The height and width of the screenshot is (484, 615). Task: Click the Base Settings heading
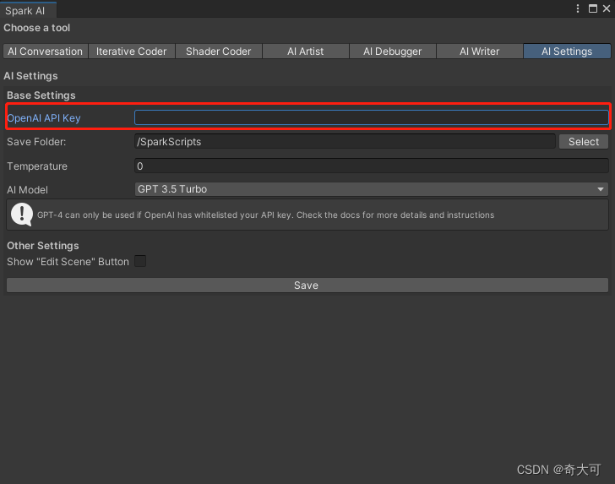[41, 95]
